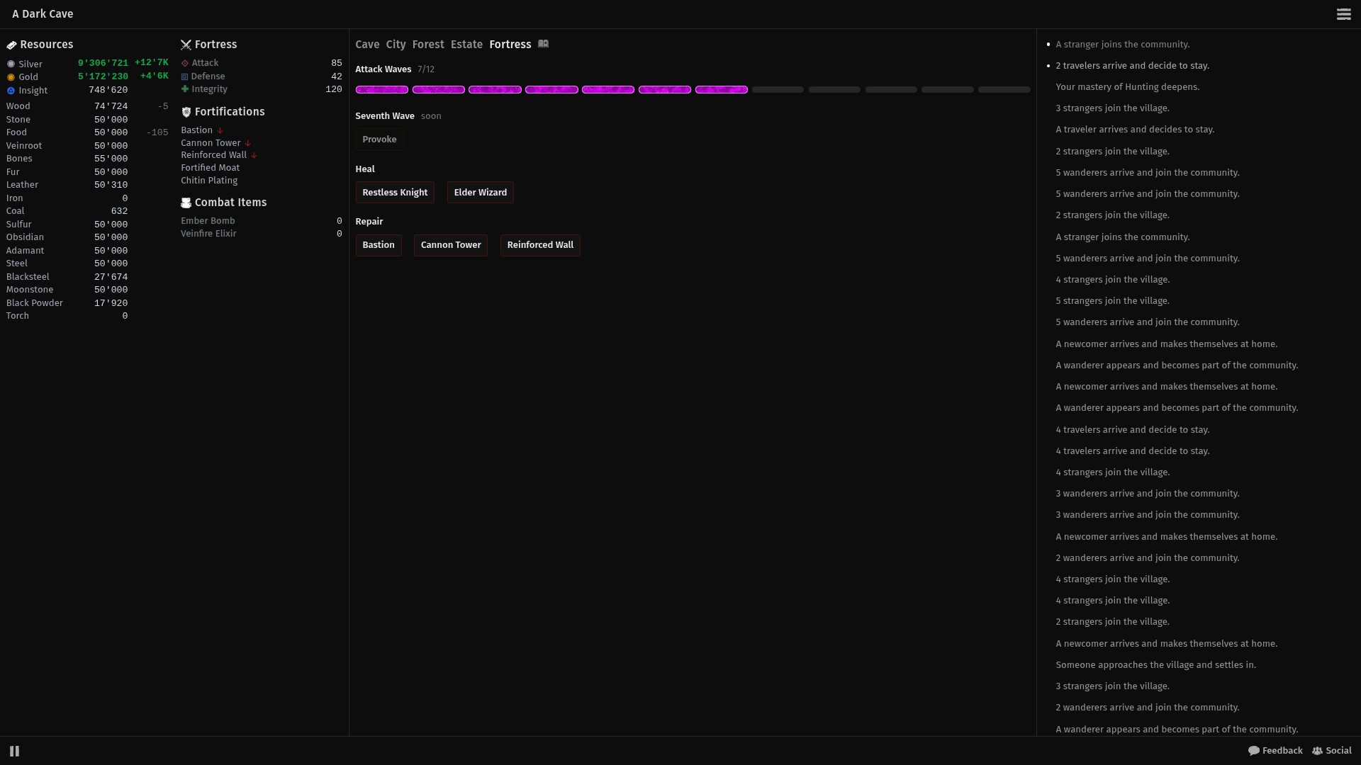
Task: Select the Fortress tab
Action: click(x=510, y=45)
